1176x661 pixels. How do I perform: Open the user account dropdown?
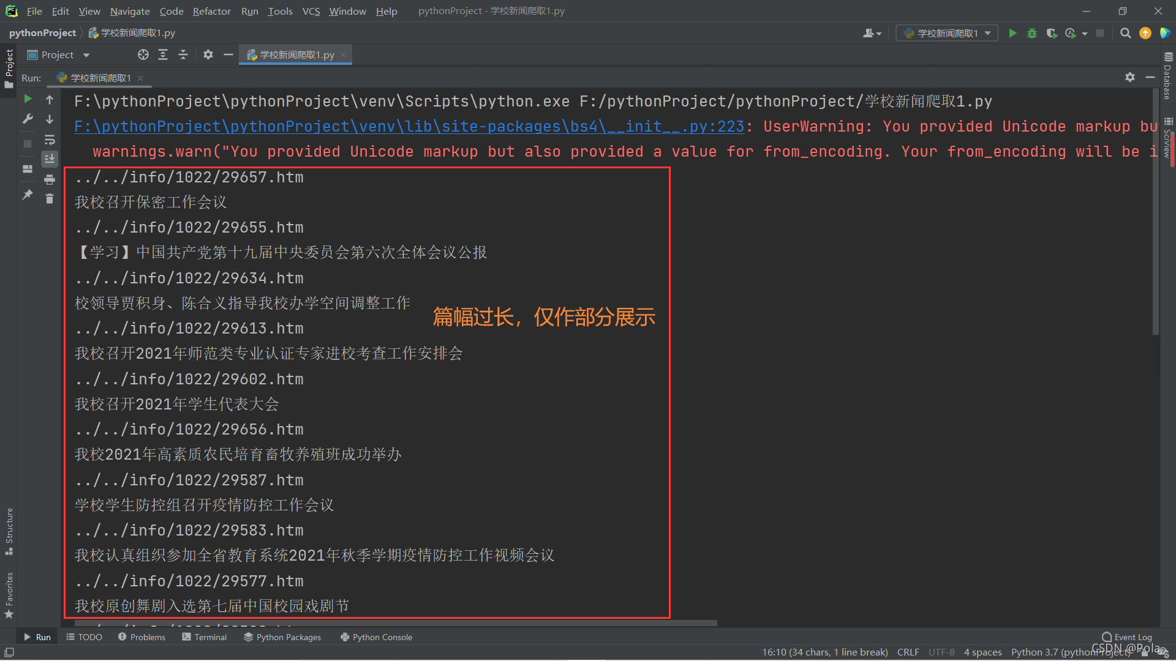(872, 34)
